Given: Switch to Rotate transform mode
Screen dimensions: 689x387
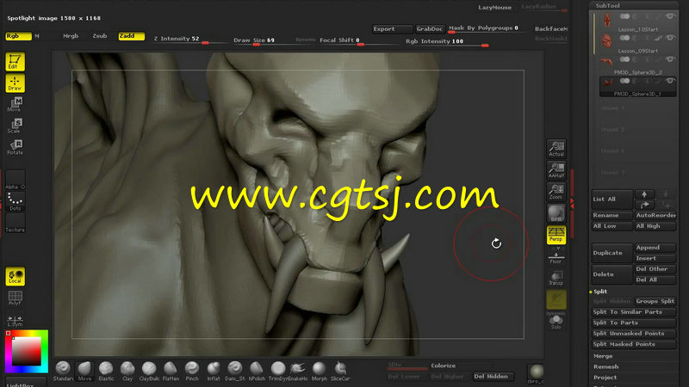Looking at the screenshot, I should 15,147.
